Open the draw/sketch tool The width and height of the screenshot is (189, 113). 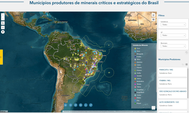click(x=76, y=105)
